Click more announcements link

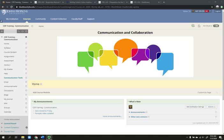pyautogui.click(x=112, y=116)
